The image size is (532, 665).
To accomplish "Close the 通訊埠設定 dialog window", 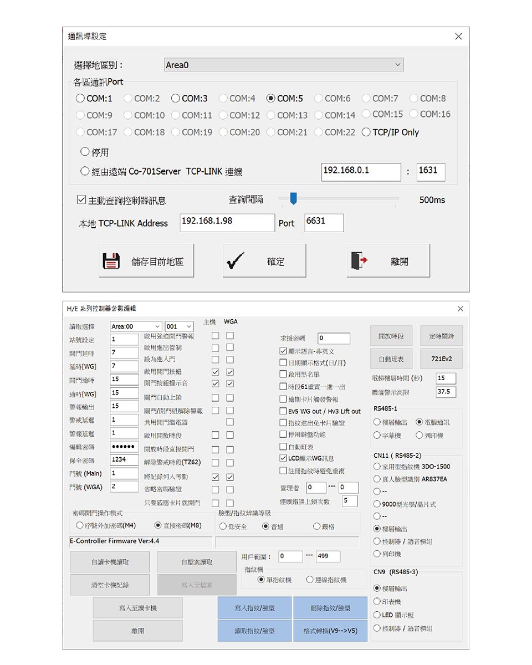I will [x=458, y=37].
